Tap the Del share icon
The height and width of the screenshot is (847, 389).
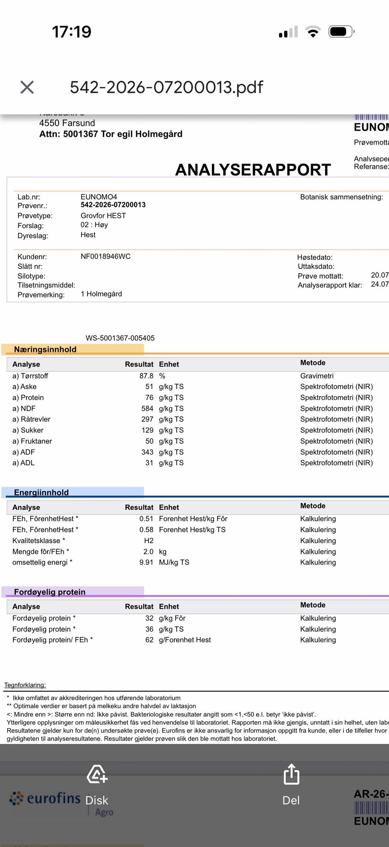pos(291,774)
